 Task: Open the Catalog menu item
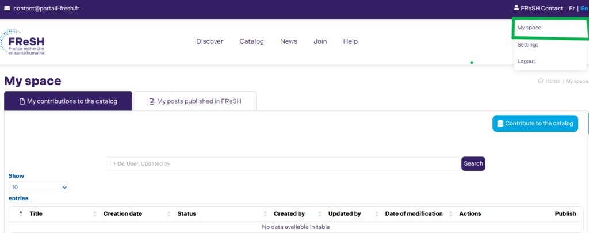tap(251, 41)
